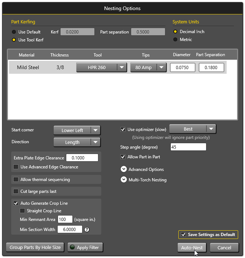245x258 pixels.
Task: Switch system units to Metric
Action: point(175,40)
